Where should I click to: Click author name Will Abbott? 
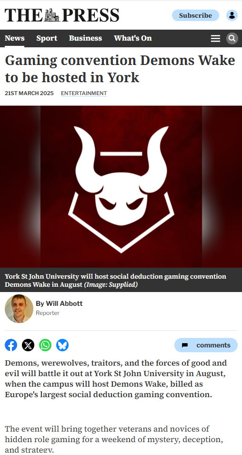(59, 303)
